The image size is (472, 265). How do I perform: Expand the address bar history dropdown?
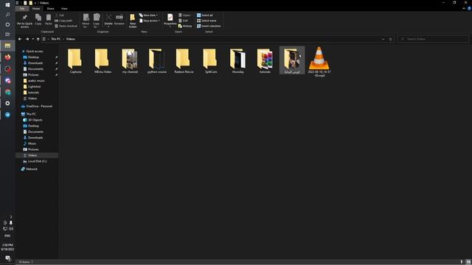(383, 39)
